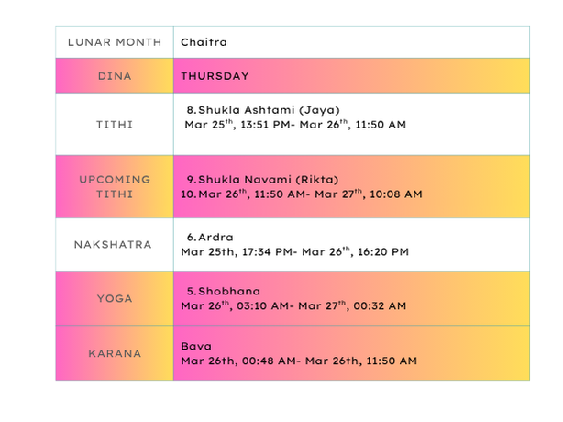563x422 pixels.
Task: Click the LUNAR MONTH header cell
Action: click(115, 42)
